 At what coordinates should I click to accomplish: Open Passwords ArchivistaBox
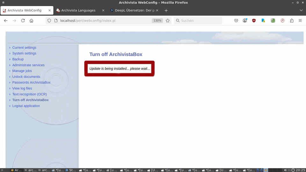point(32,82)
